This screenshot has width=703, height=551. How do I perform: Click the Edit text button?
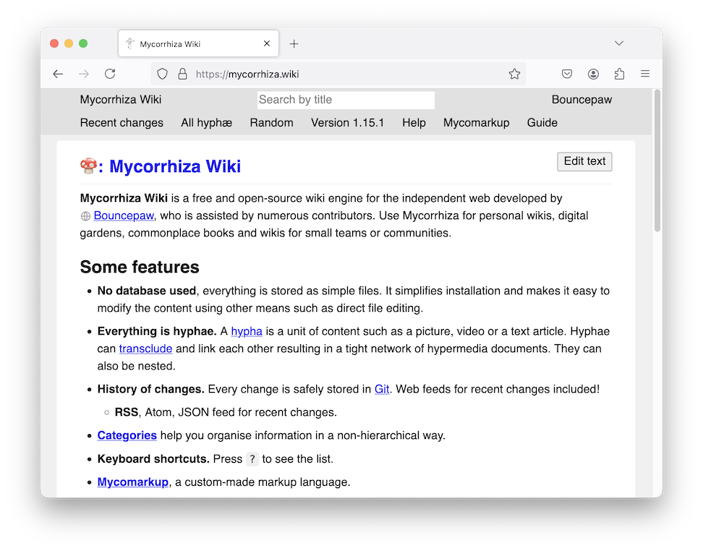pyautogui.click(x=584, y=161)
